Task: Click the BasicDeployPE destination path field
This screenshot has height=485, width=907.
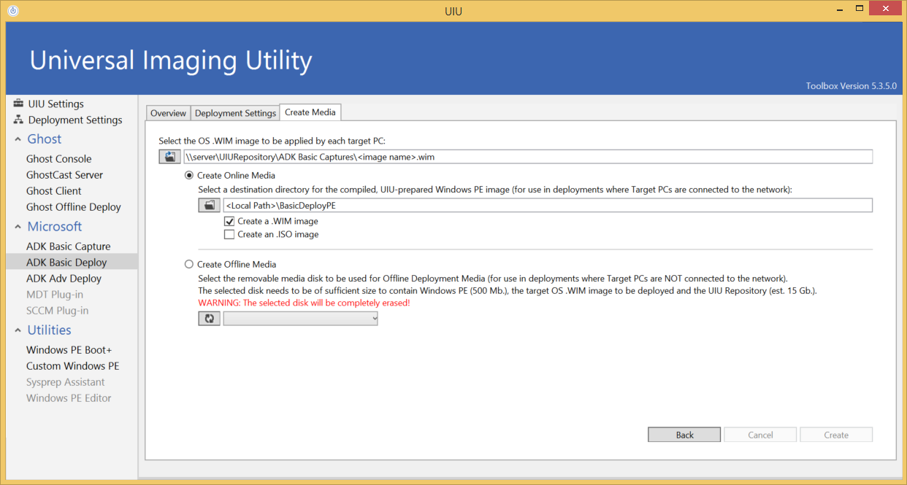Action: click(548, 205)
